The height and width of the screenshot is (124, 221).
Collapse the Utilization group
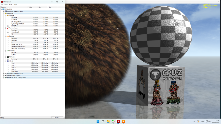(6, 57)
